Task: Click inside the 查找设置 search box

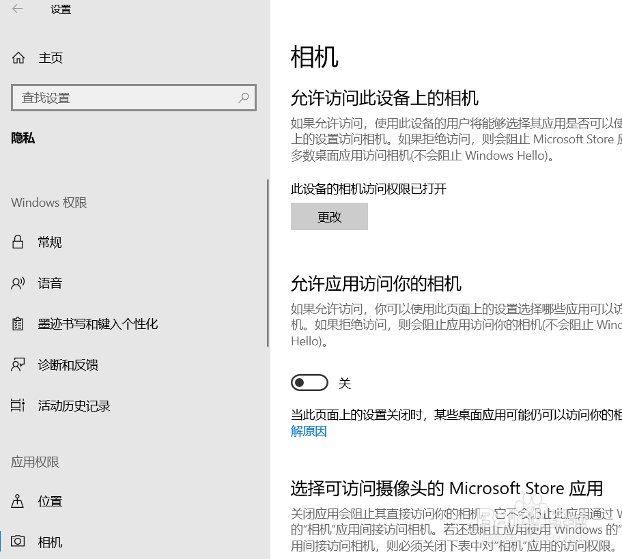Action: (123, 98)
